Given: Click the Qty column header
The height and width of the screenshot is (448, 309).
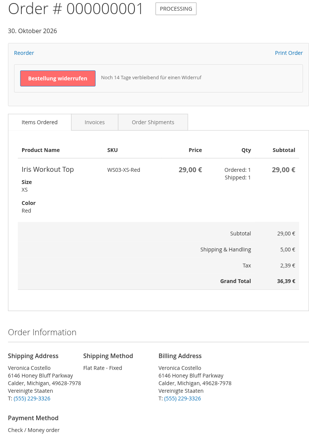Looking at the screenshot, I should (x=246, y=150).
